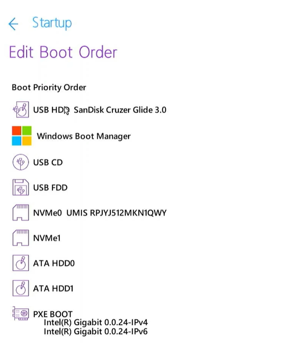The image size is (288, 343).
Task: Choose the USB CD boot entry
Action: click(48, 162)
